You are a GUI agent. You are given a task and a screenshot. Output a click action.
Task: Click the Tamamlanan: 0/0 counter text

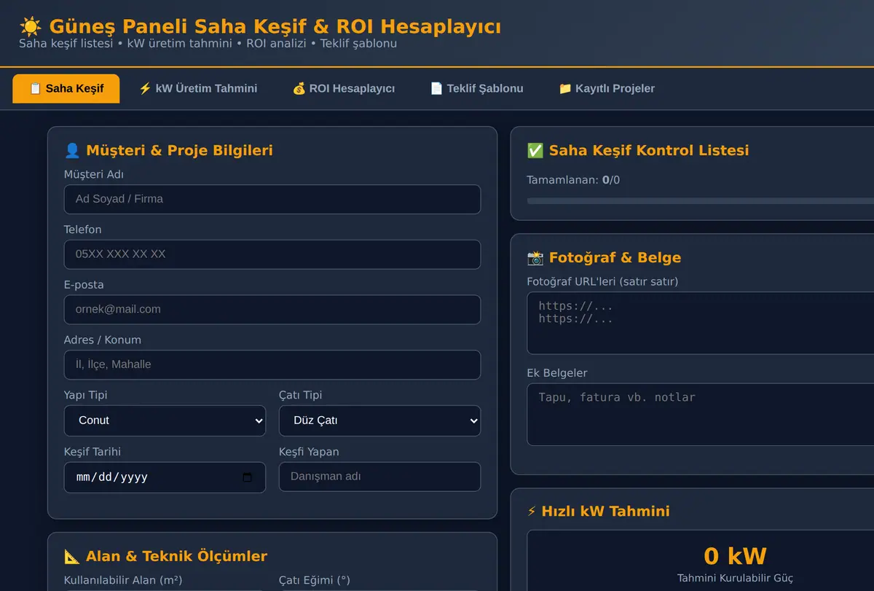point(573,180)
